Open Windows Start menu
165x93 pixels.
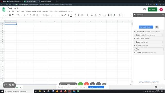click(2, 91)
